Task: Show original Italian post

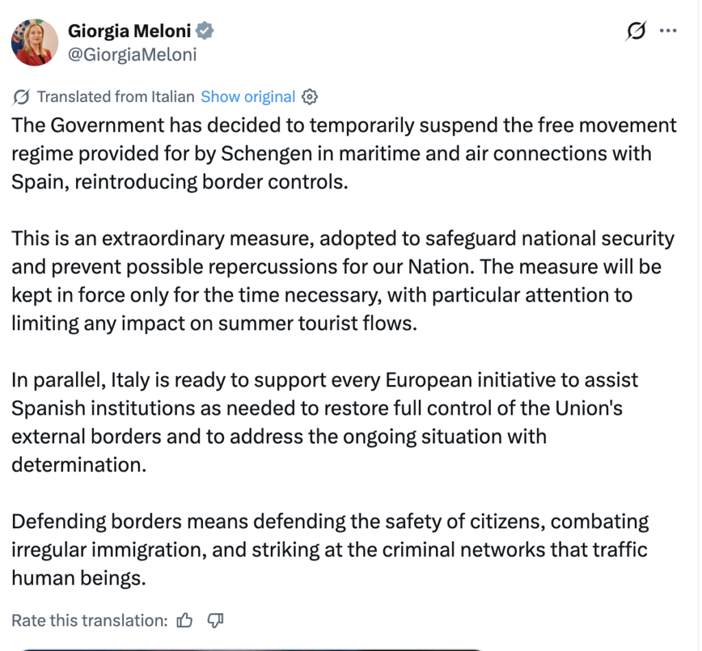Action: click(248, 97)
